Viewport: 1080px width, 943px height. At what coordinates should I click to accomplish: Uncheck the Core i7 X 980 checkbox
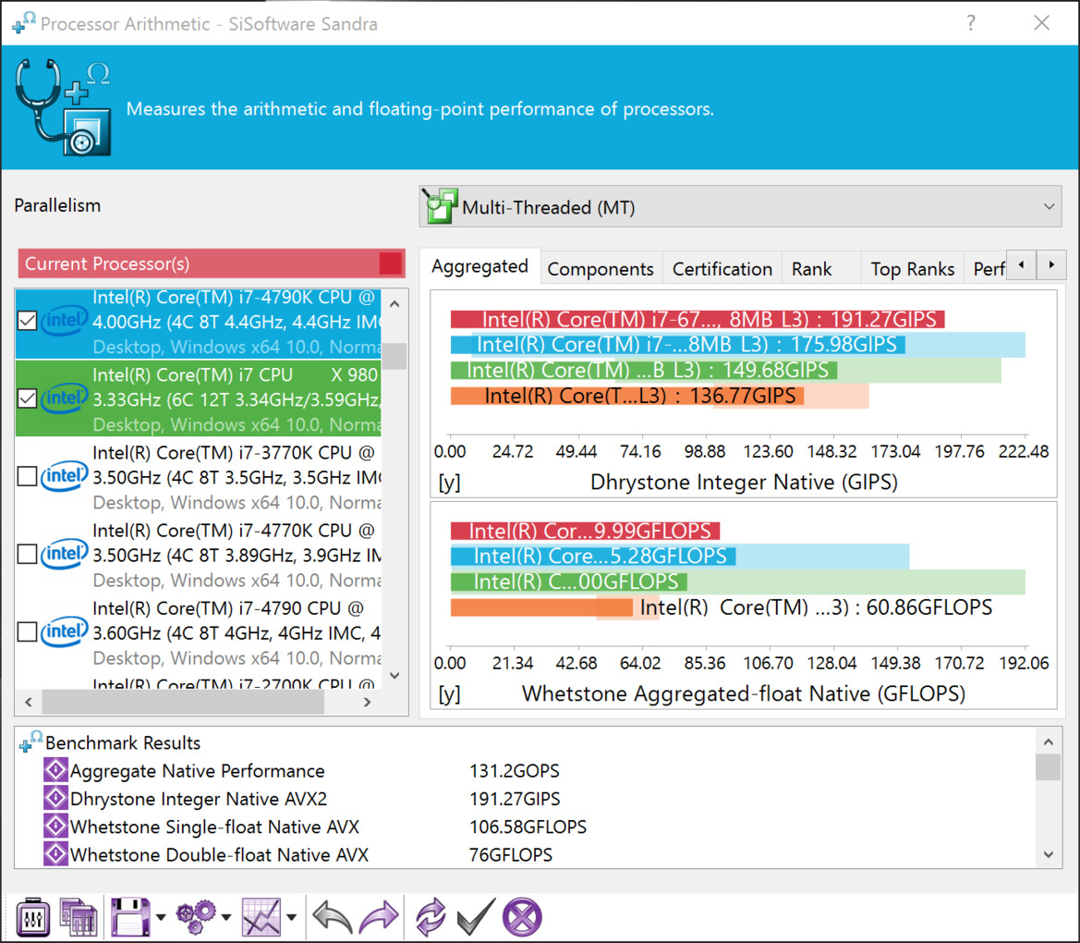tap(28, 398)
